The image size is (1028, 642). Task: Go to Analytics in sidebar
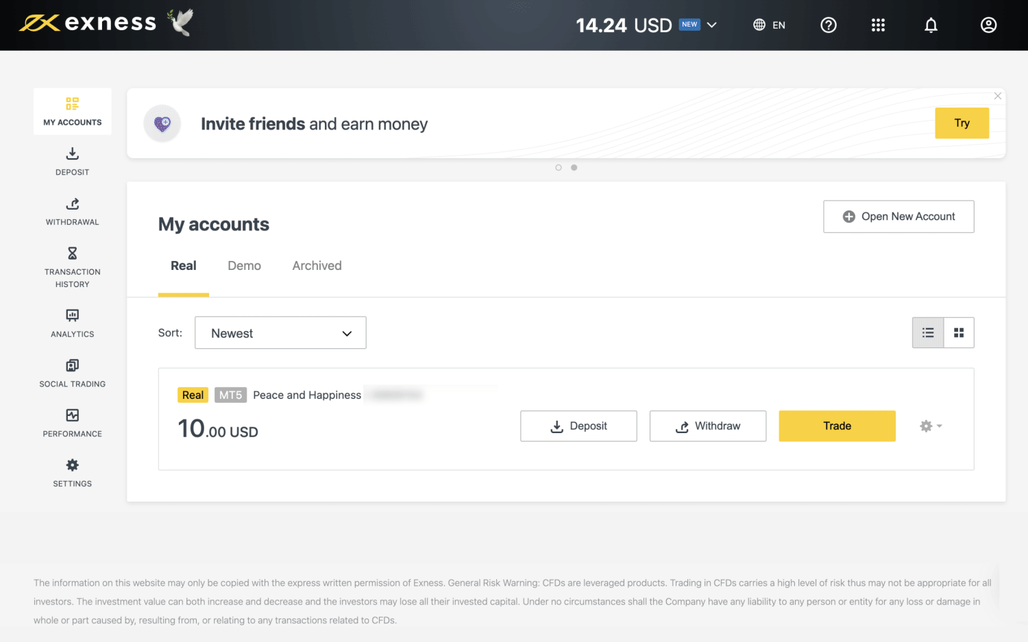click(72, 323)
